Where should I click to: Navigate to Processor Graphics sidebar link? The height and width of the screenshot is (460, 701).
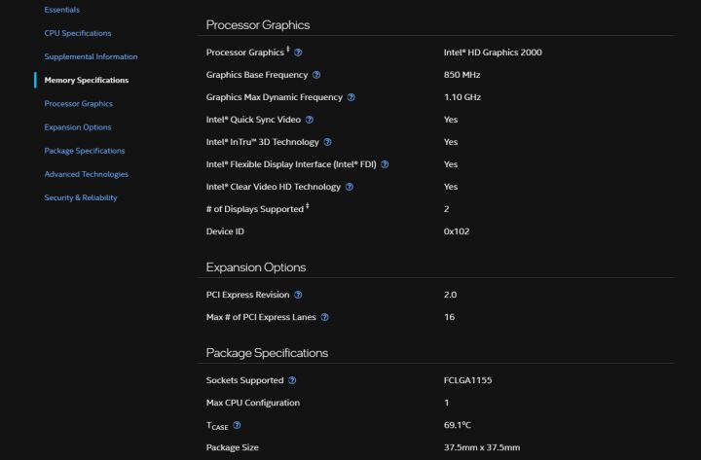coord(78,103)
